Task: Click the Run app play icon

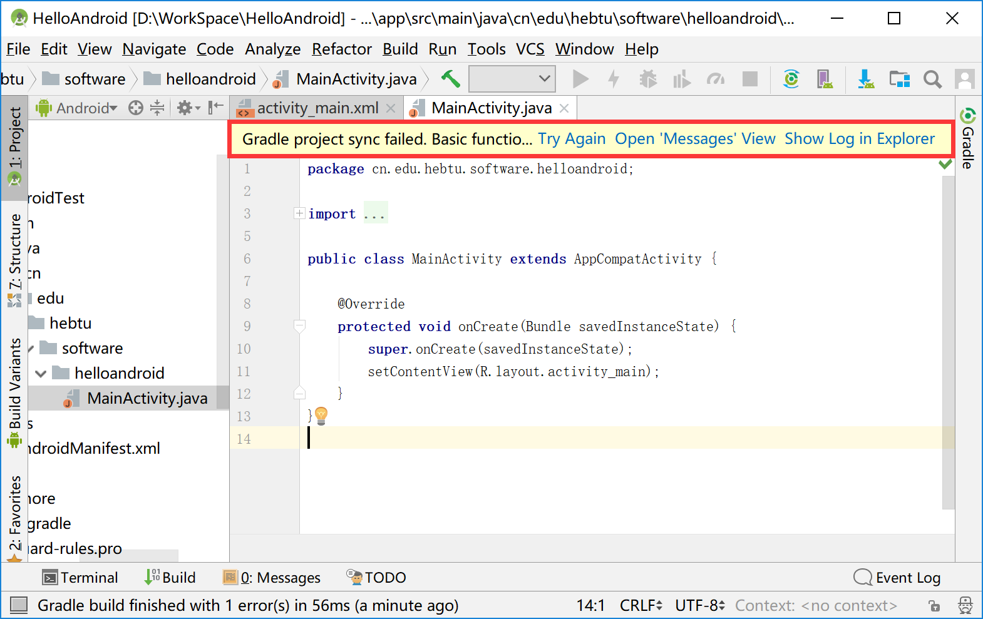Action: [x=580, y=79]
